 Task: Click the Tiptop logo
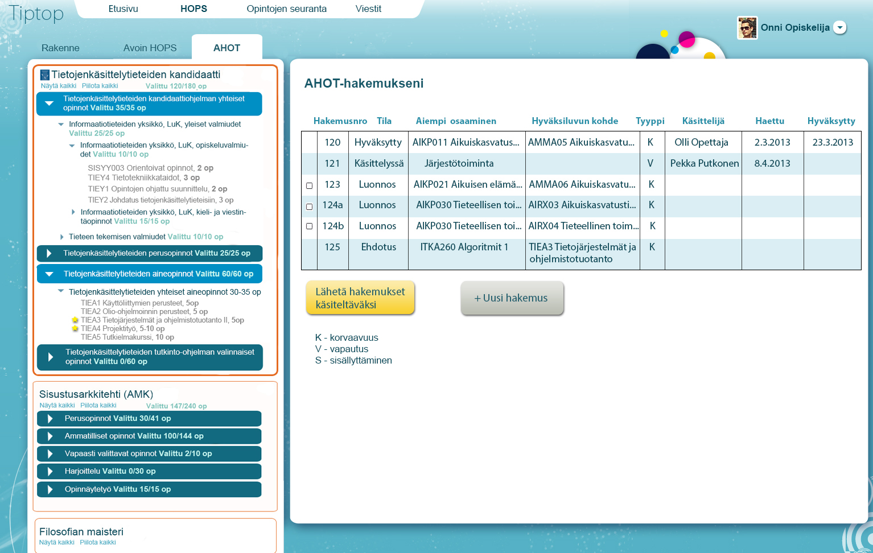pyautogui.click(x=36, y=13)
